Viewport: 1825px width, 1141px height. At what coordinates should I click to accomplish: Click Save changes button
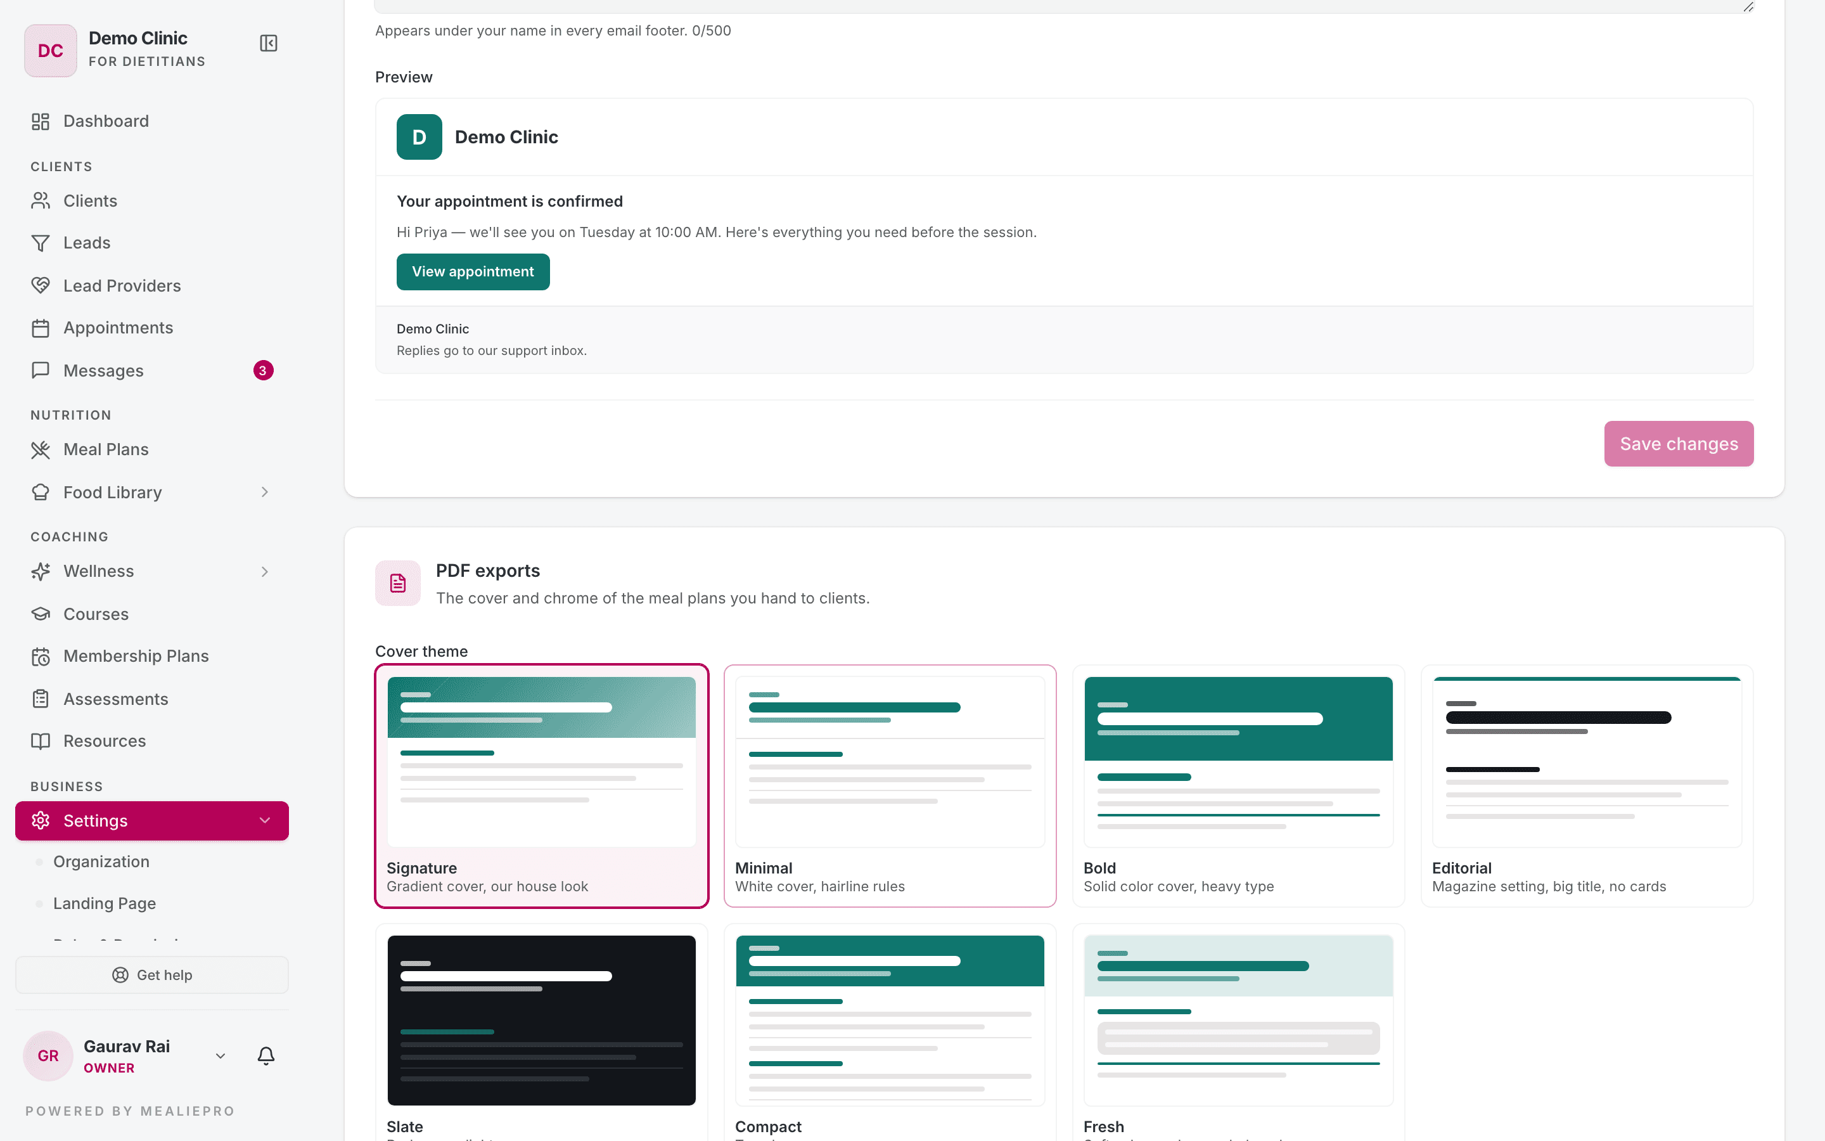click(x=1679, y=444)
